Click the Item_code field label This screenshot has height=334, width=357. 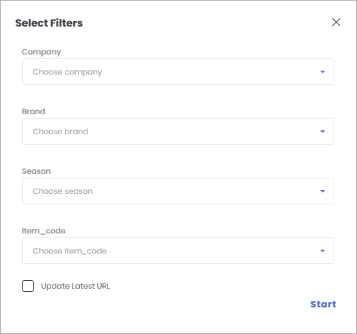coord(43,231)
